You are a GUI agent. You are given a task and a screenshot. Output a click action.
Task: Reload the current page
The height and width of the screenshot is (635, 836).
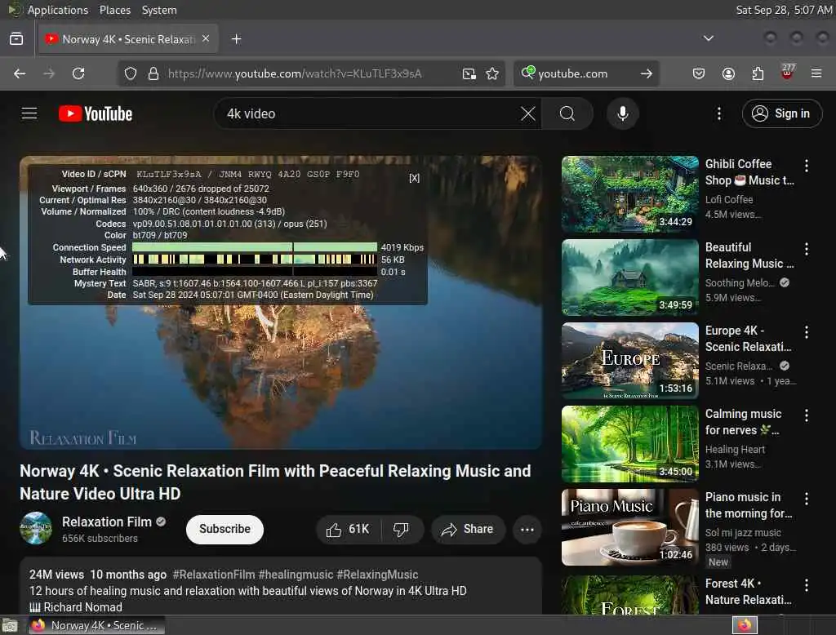[78, 73]
